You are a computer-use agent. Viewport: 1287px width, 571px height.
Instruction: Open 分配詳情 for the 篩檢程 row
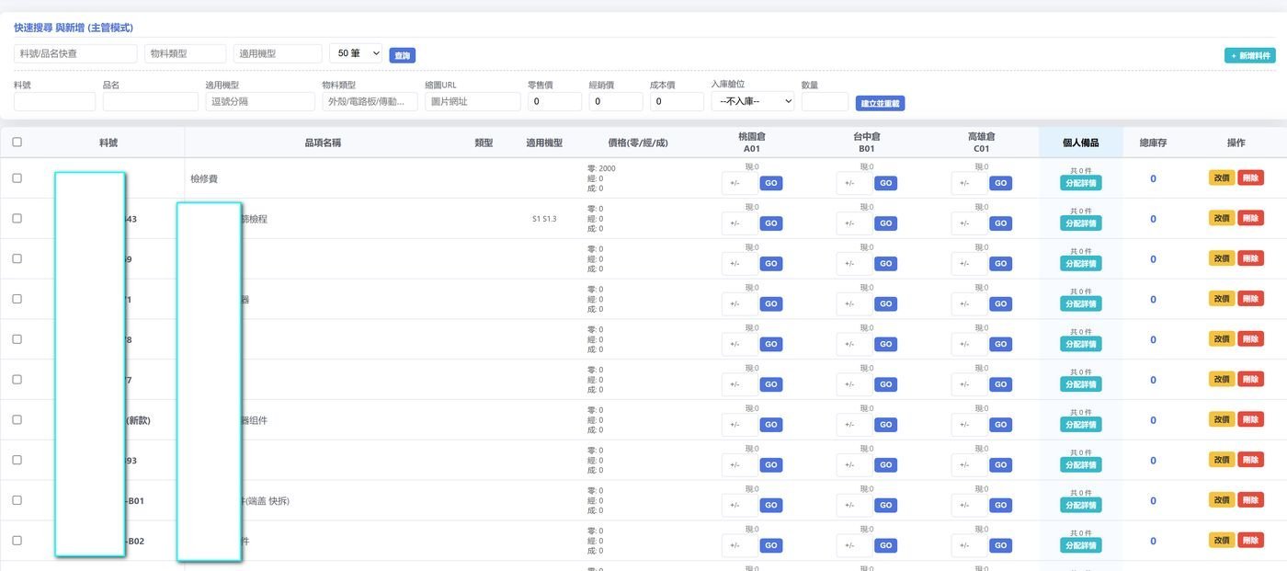point(1080,223)
